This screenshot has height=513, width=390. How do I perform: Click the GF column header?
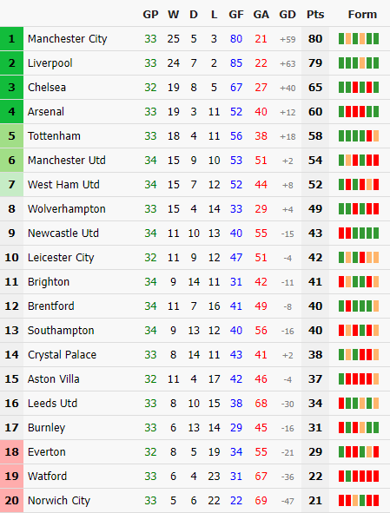(236, 15)
